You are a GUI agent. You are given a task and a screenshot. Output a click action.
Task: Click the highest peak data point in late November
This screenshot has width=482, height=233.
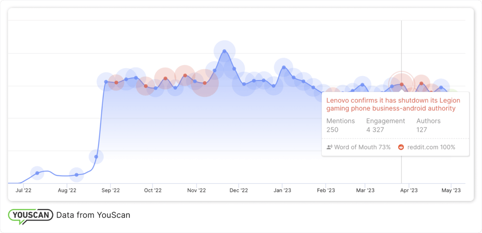click(224, 51)
